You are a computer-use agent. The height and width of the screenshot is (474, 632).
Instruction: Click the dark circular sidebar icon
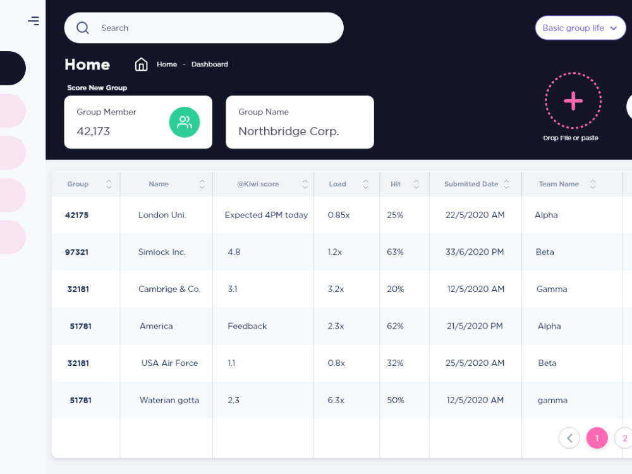coord(9,68)
